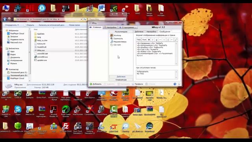Click the magnifier preview icon in the MKey format toolbar

click(x=176, y=39)
